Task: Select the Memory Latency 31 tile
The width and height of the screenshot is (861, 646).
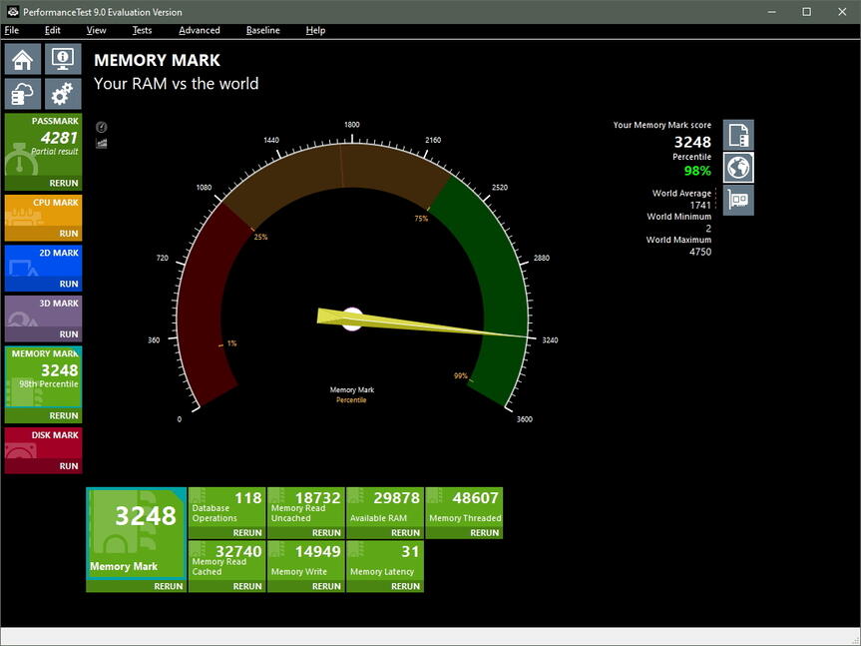Action: [385, 560]
